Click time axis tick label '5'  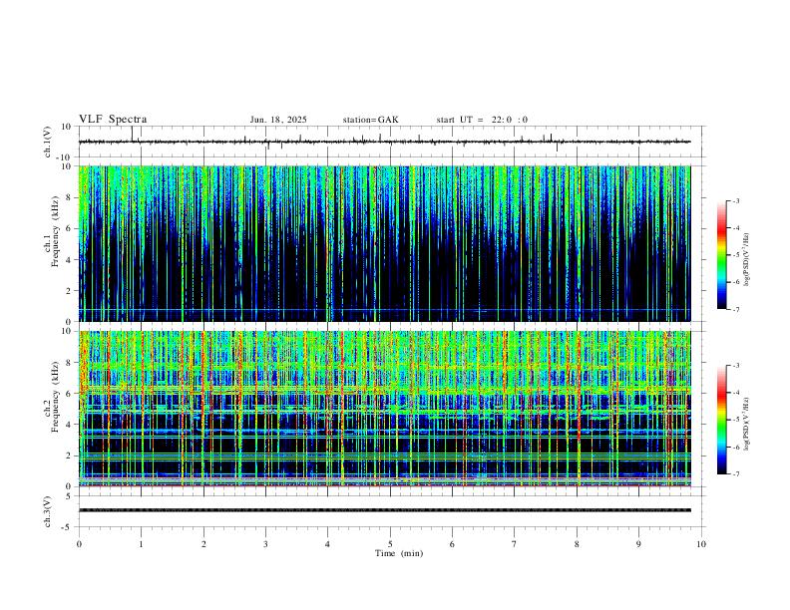tap(390, 544)
